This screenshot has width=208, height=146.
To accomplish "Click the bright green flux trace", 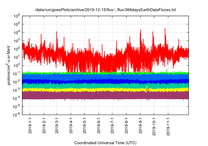I will pos(105,73).
